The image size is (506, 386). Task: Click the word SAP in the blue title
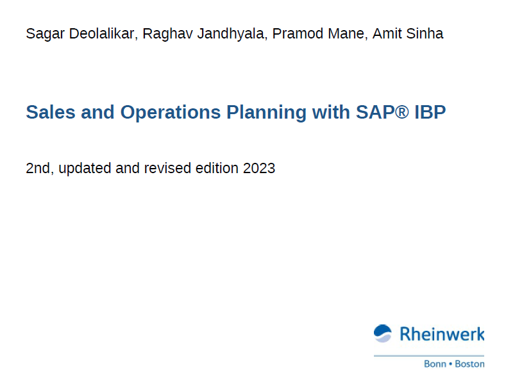pyautogui.click(x=375, y=112)
